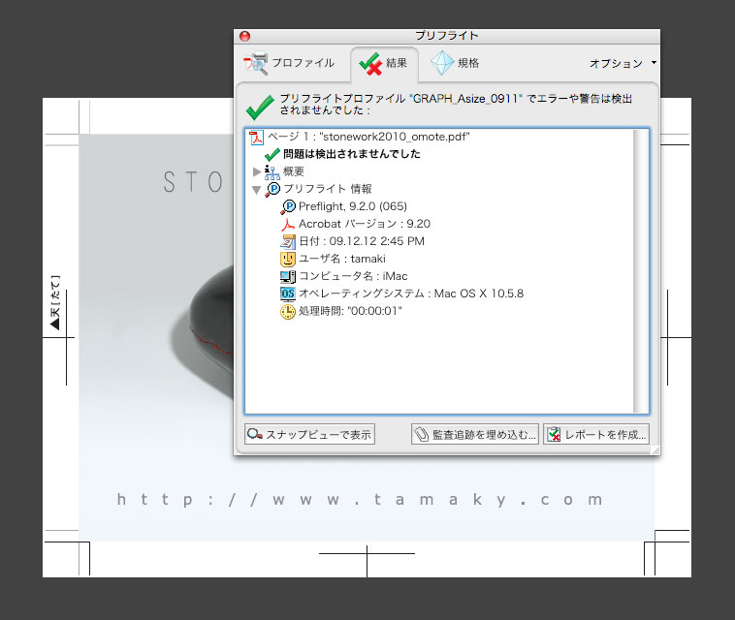Click the results list vertical scrollbar

tap(641, 271)
